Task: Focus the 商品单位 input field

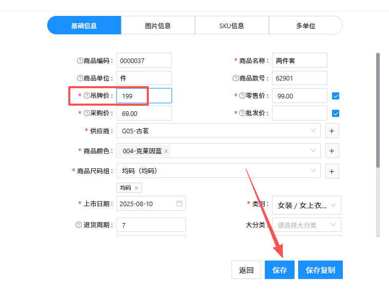Action: [144, 78]
